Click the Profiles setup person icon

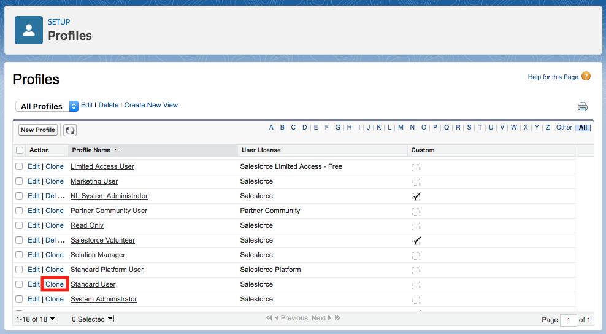[29, 30]
